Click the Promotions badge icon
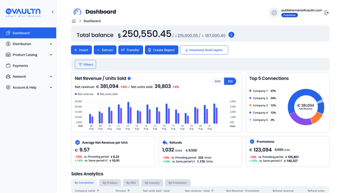The width and height of the screenshot is (344, 193). pos(252,142)
